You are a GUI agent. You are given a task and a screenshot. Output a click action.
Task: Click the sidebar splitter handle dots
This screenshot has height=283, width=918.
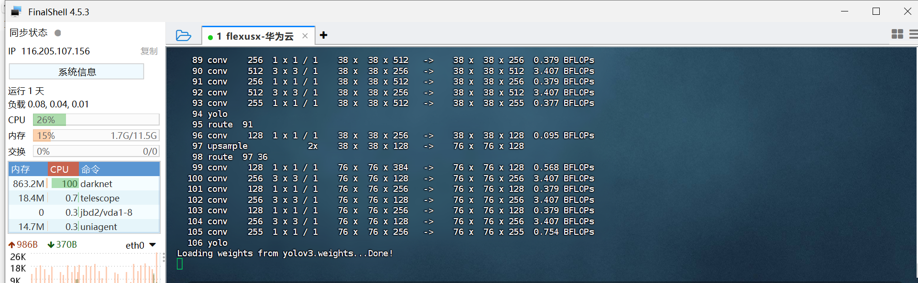point(164,258)
